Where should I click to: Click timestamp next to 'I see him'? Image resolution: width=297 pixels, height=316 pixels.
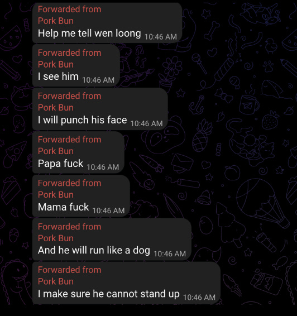click(x=98, y=80)
